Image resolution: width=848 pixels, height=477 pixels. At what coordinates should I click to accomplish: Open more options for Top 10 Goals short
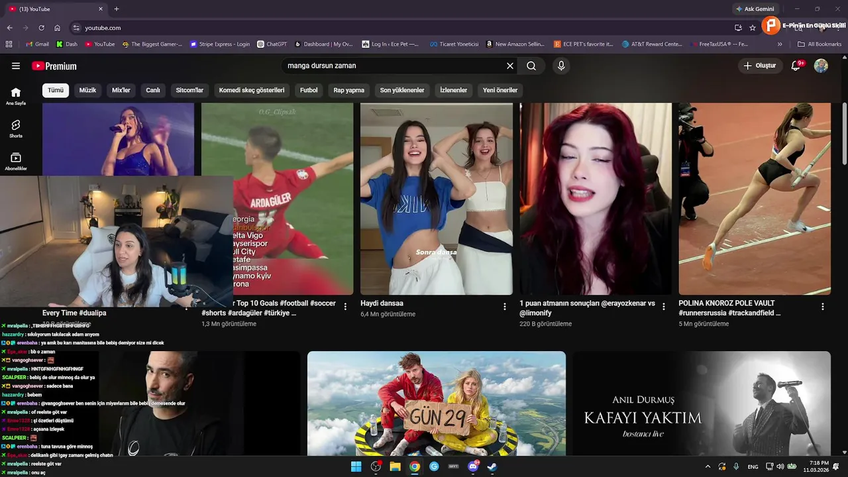345,307
